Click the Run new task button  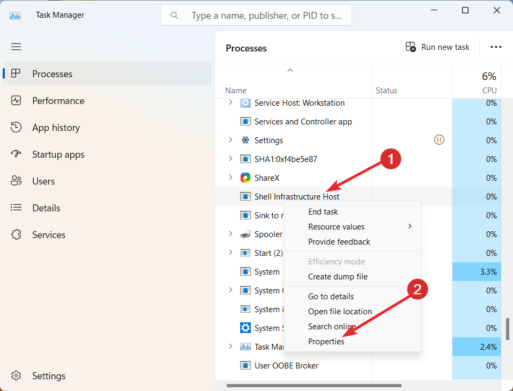[437, 47]
